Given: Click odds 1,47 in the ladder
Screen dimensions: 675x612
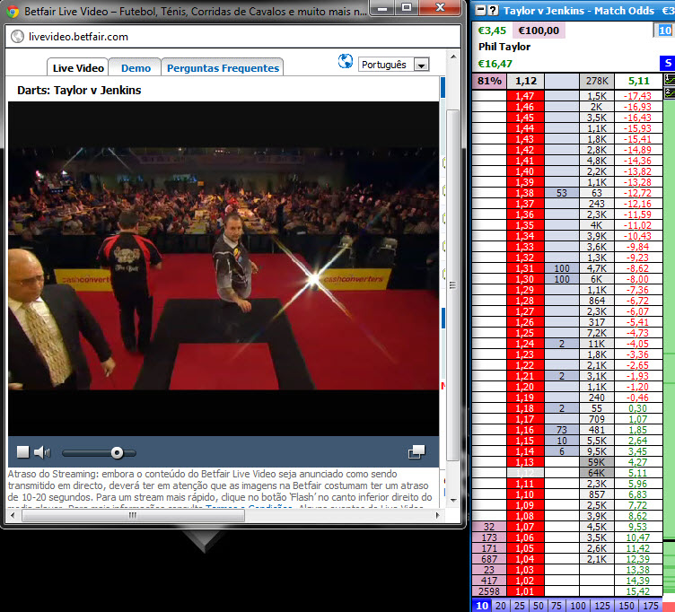Looking at the screenshot, I should click(525, 96).
